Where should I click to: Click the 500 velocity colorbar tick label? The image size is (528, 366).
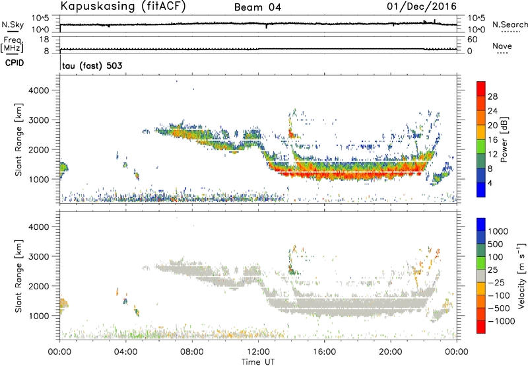coord(496,244)
